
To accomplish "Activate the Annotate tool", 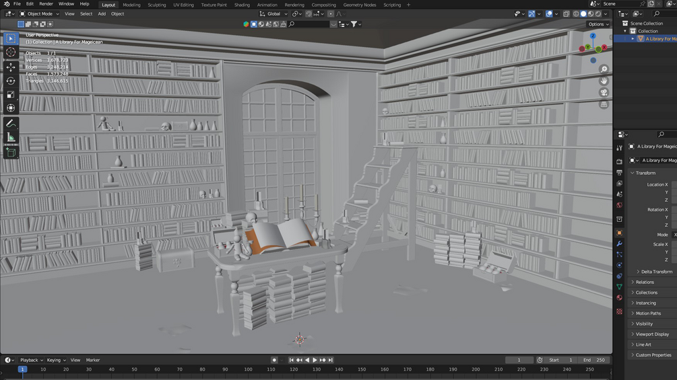I will point(11,124).
